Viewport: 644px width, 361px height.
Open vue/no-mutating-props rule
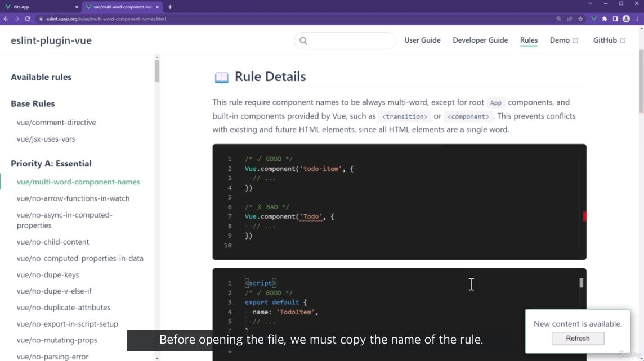(57, 340)
